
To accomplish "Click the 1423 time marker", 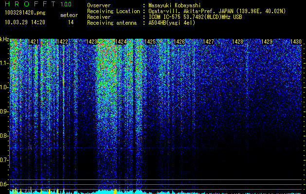I will click(91, 42).
